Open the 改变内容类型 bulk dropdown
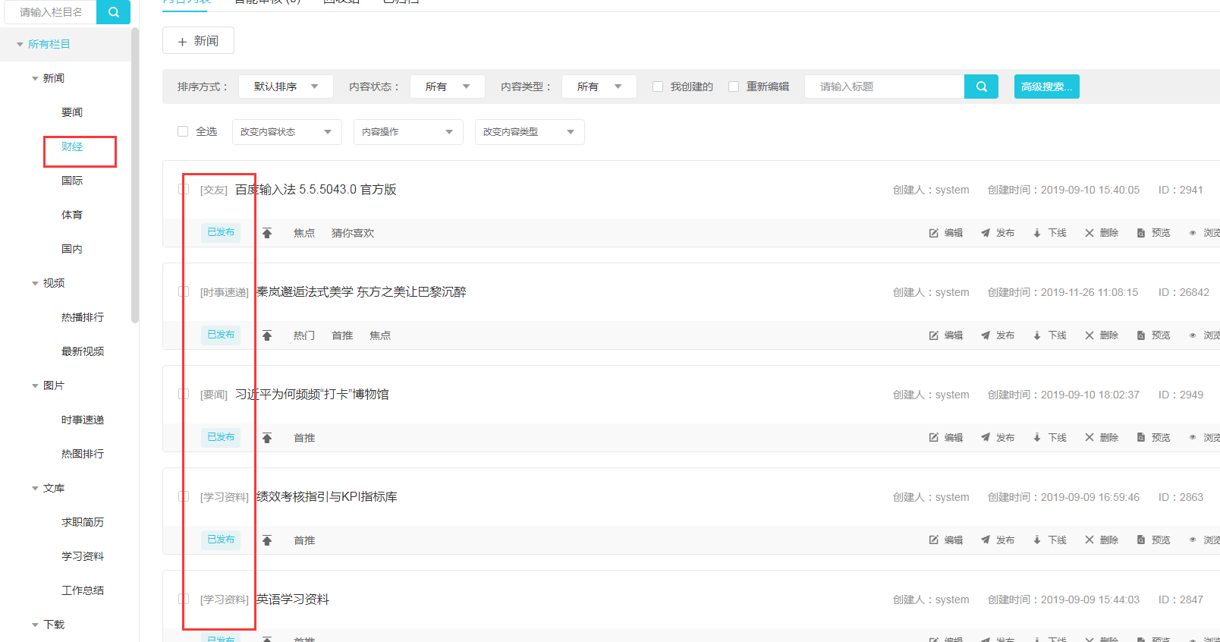Screen dimensions: 1220x642 coord(530,132)
